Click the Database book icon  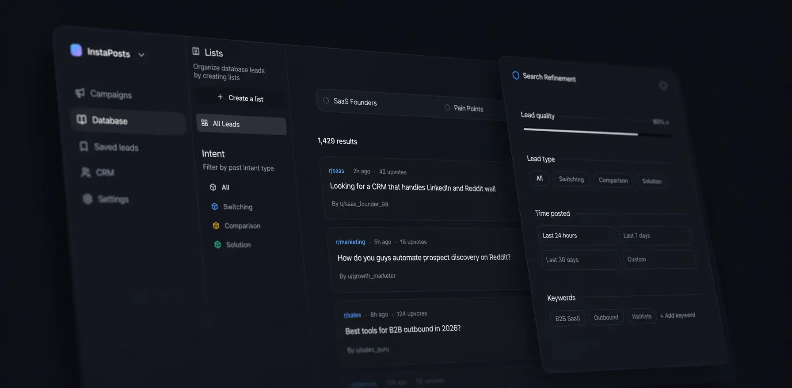point(82,119)
